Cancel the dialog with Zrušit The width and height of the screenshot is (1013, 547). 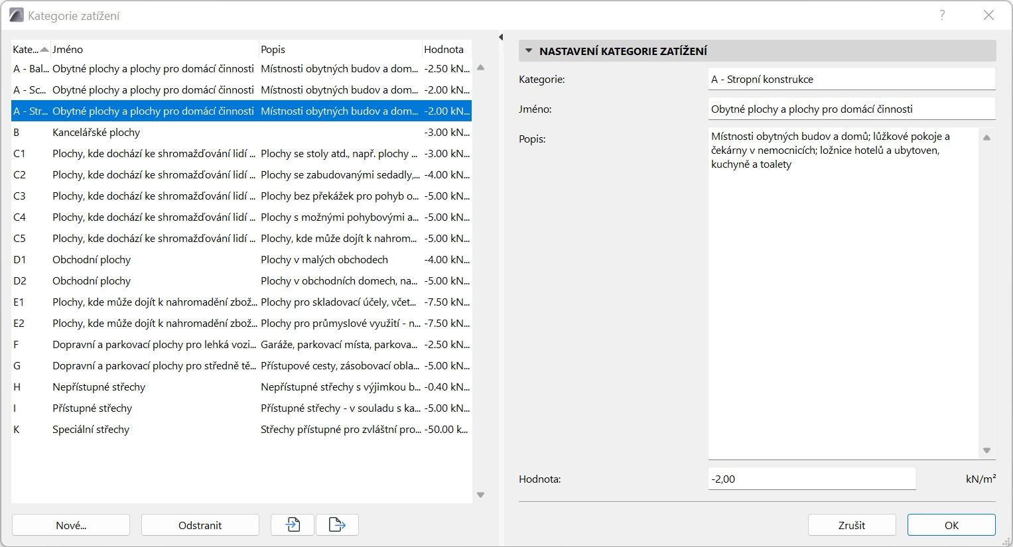click(852, 525)
